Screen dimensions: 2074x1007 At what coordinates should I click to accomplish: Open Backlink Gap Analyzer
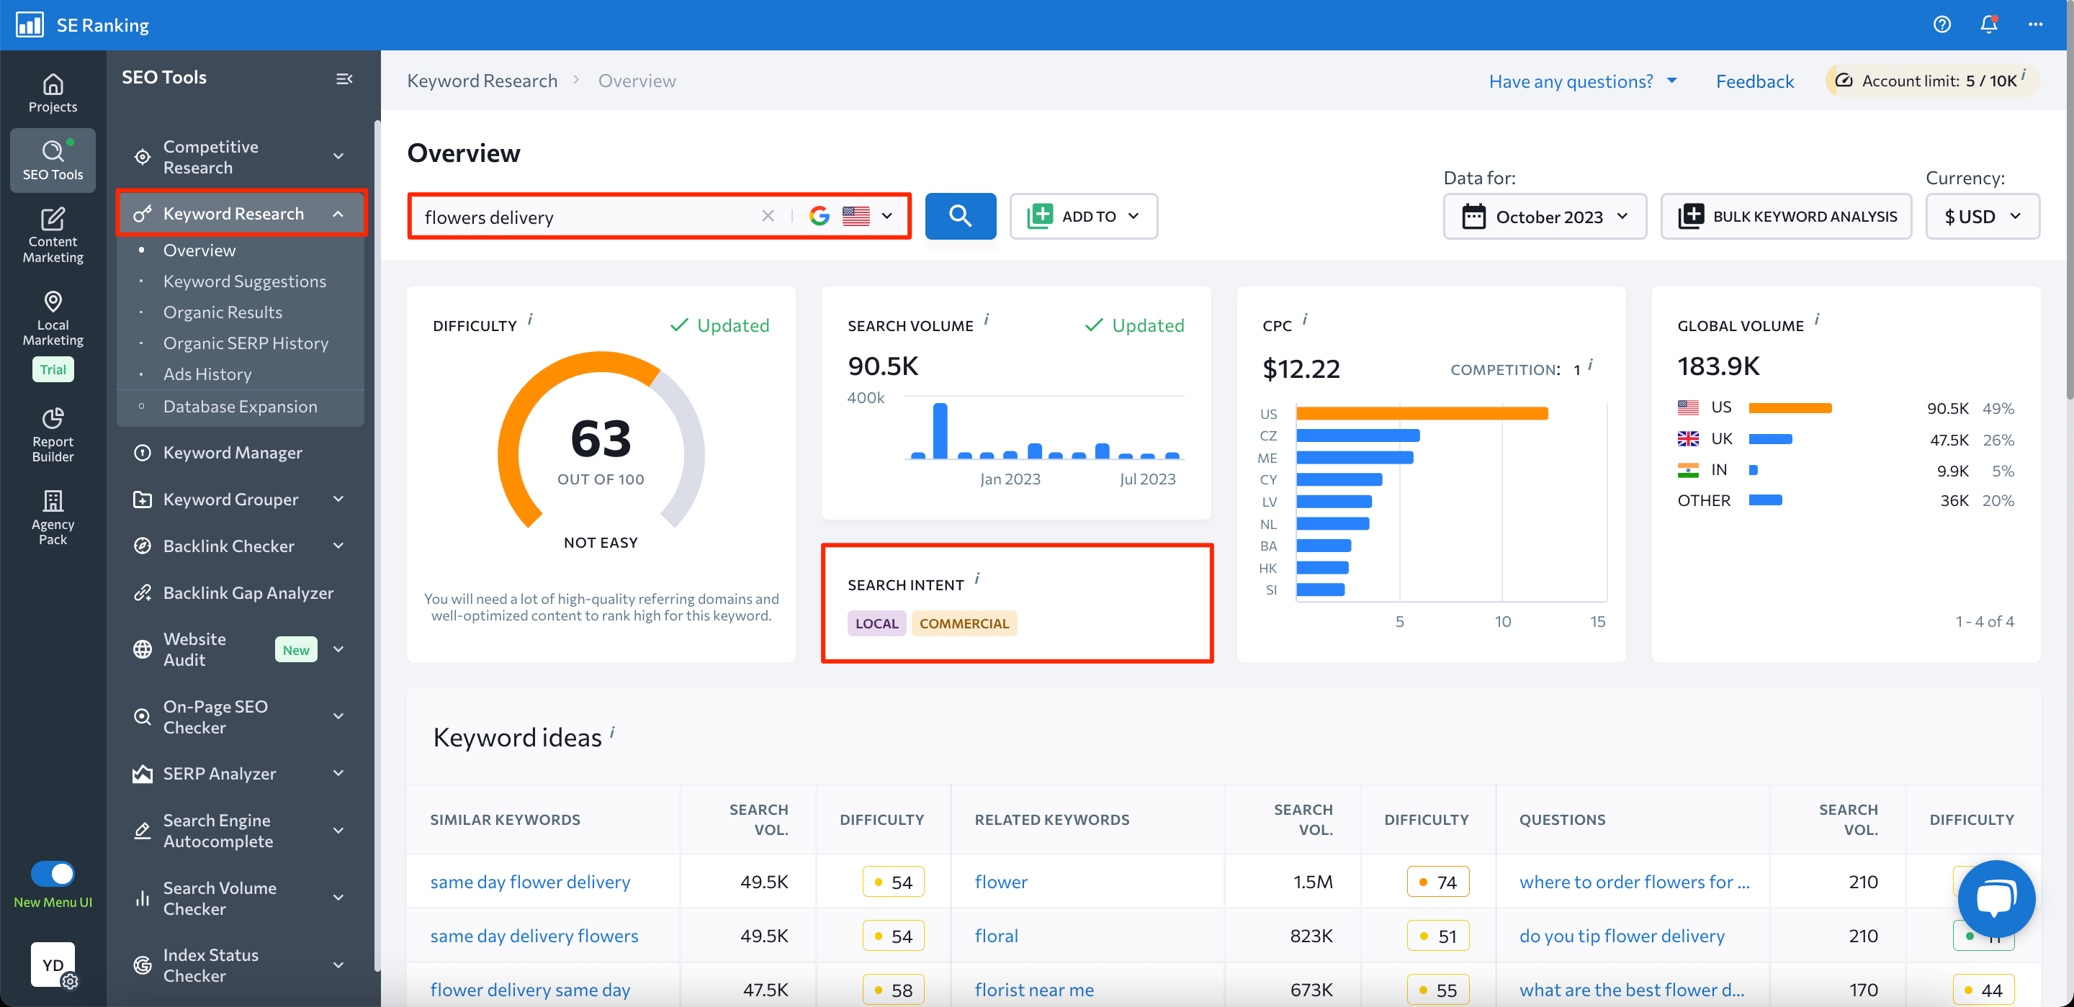click(247, 592)
